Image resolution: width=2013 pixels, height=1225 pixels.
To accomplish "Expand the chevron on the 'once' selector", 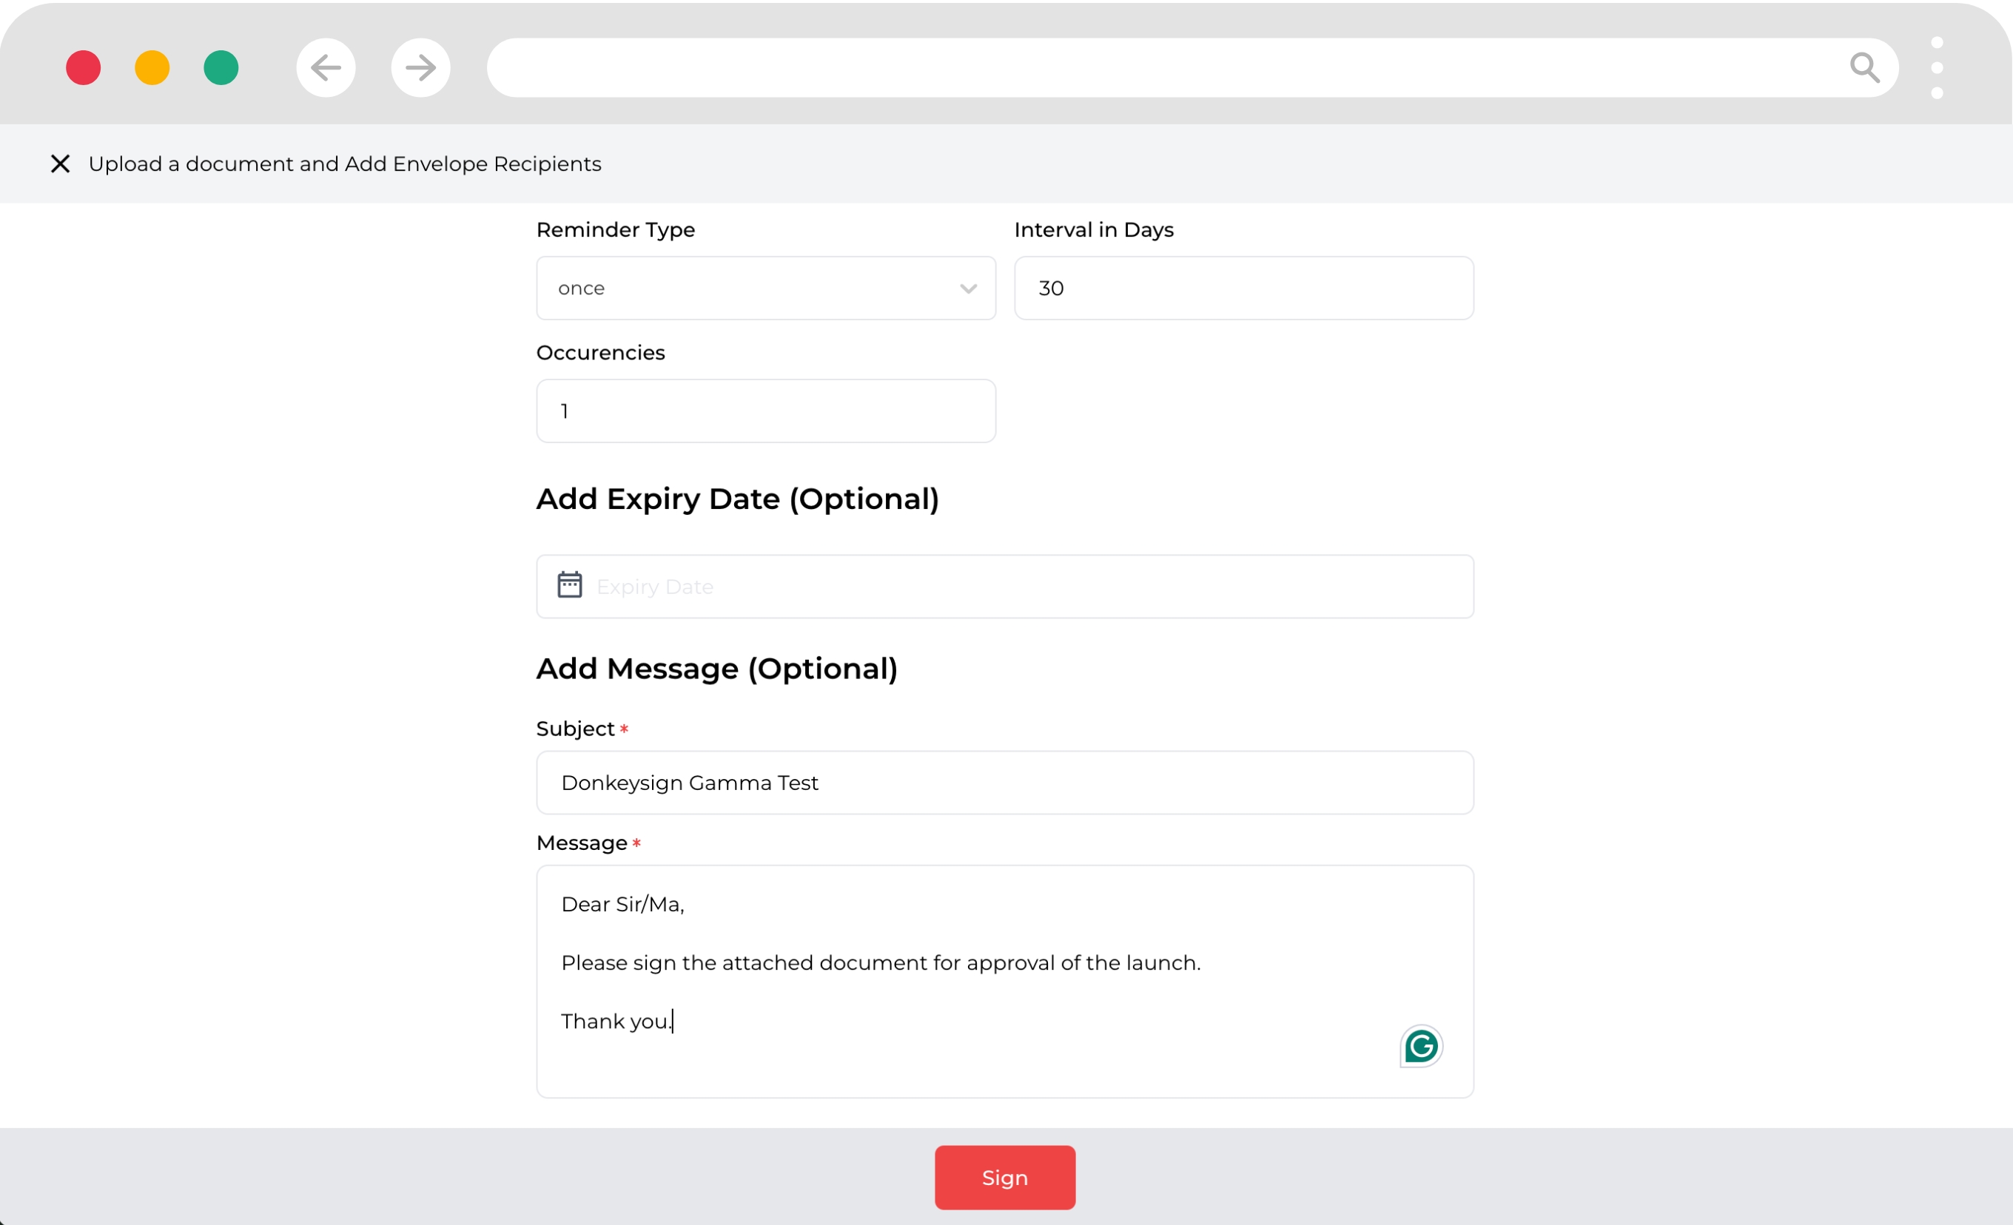I will point(968,288).
